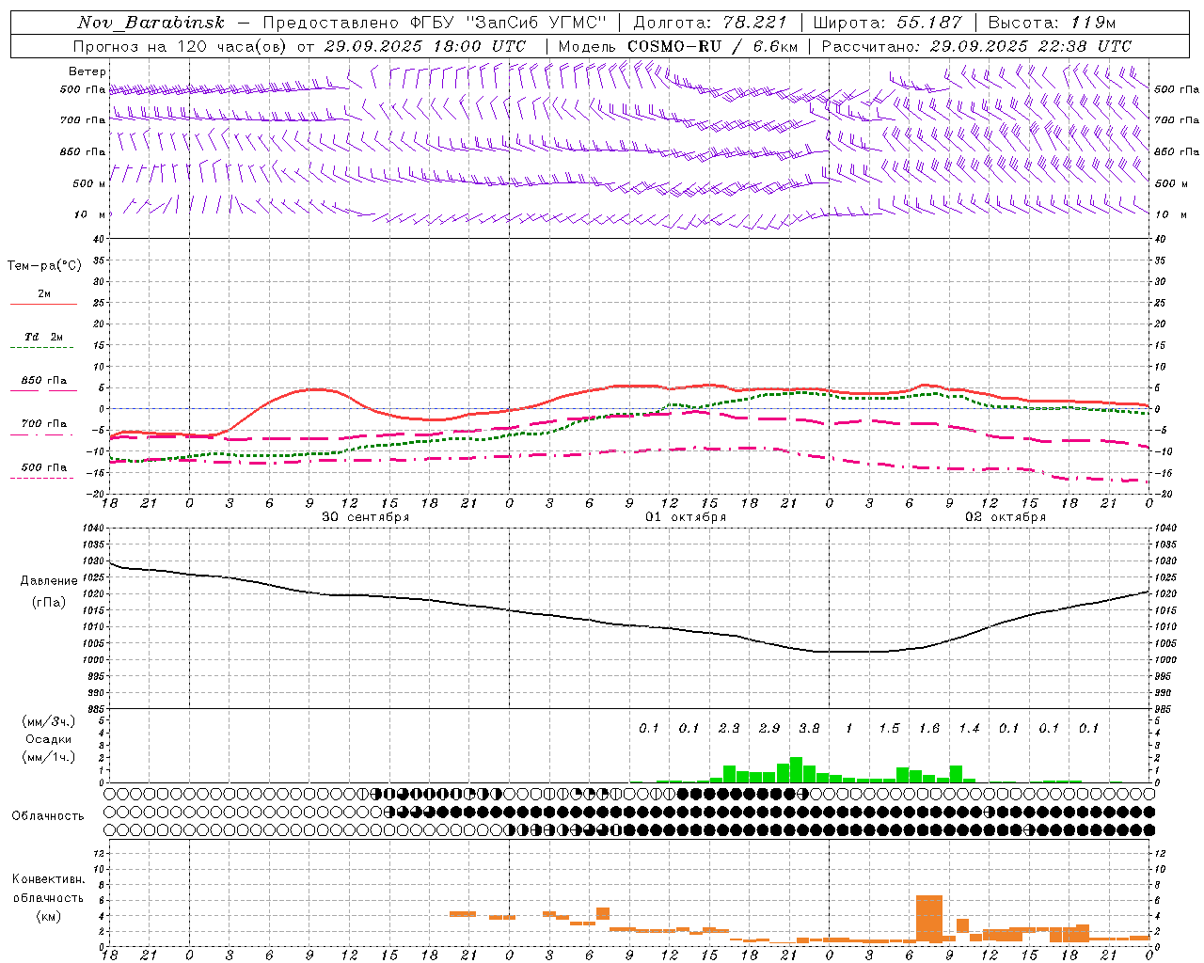The height and width of the screenshot is (963, 1204).
Task: Click the 3.8 precipitation total
Action: pos(809,728)
